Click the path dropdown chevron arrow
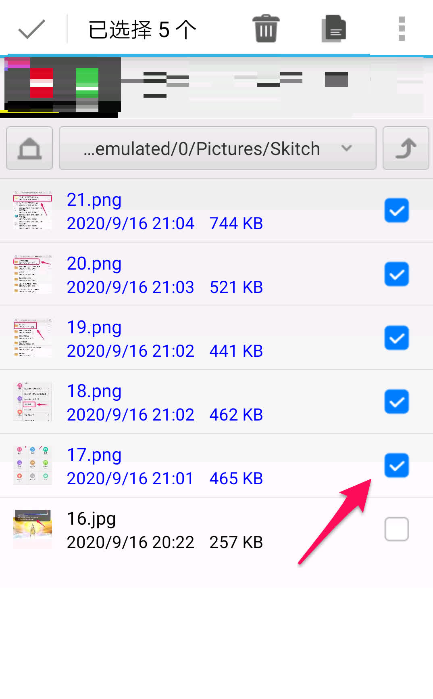Screen dimensions: 433x699 [x=346, y=148]
